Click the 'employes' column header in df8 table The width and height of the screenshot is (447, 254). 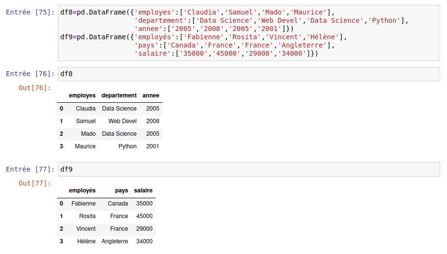pyautogui.click(x=82, y=95)
